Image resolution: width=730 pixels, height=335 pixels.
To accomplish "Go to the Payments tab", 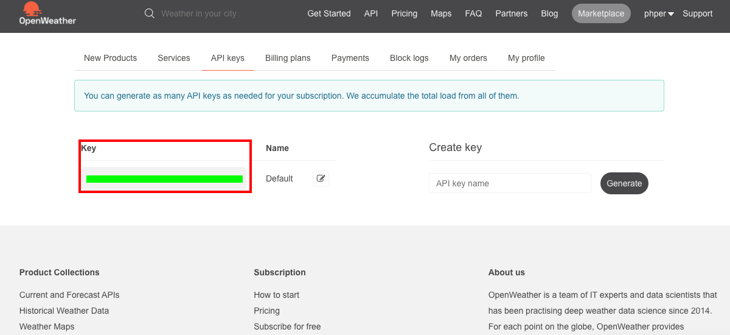I will click(x=350, y=58).
